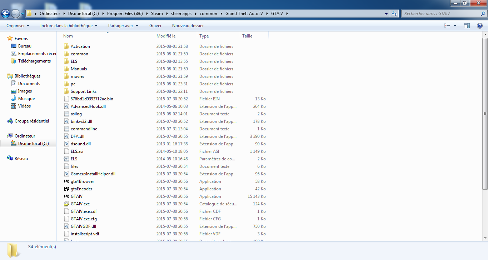Open the Partager avec dropdown
This screenshot has height=260, width=488.
coord(123,26)
